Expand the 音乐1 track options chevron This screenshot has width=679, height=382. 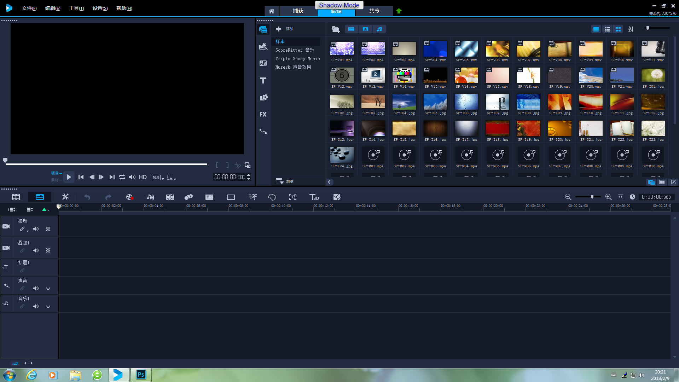coord(48,306)
